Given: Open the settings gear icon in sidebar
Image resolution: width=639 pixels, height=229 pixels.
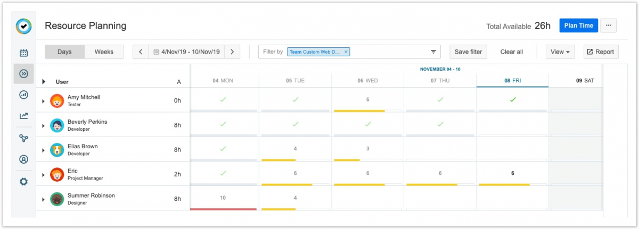Looking at the screenshot, I should pyautogui.click(x=23, y=182).
